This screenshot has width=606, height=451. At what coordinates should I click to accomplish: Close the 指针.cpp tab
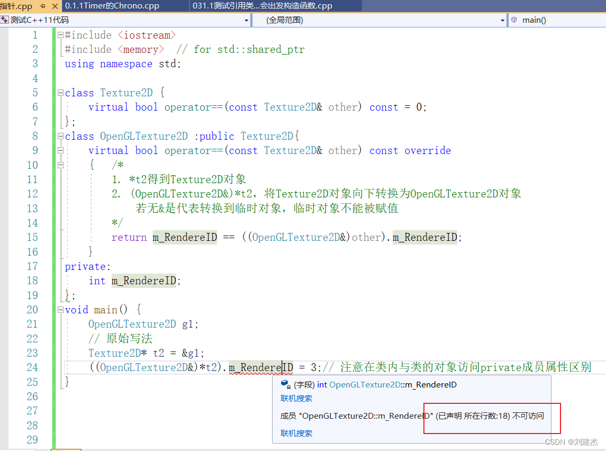(x=55, y=6)
